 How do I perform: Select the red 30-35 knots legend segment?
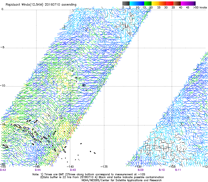pyautogui.click(x=170, y=3)
